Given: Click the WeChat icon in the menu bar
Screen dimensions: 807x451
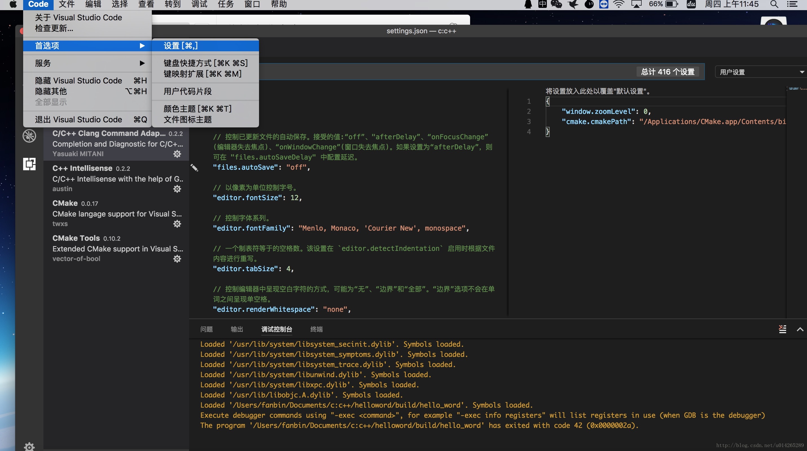Looking at the screenshot, I should (x=557, y=4).
